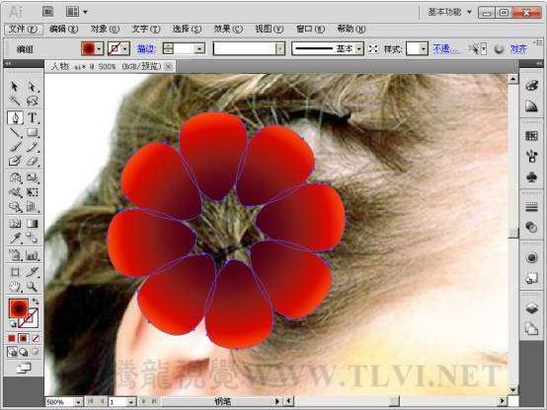Set paint mode to Gradient
547x410 pixels.
point(24,338)
